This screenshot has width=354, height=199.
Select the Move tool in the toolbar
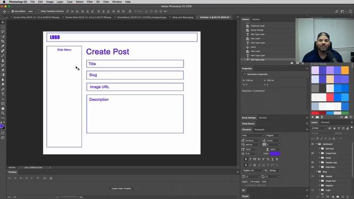(3, 22)
